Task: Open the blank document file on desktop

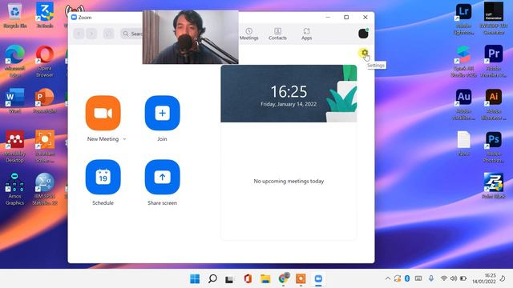Action: point(464,143)
